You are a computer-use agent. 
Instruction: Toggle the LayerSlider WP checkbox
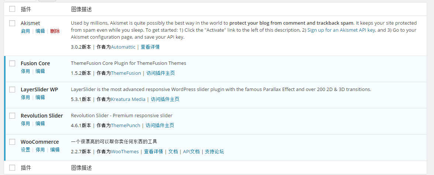click(x=12, y=90)
